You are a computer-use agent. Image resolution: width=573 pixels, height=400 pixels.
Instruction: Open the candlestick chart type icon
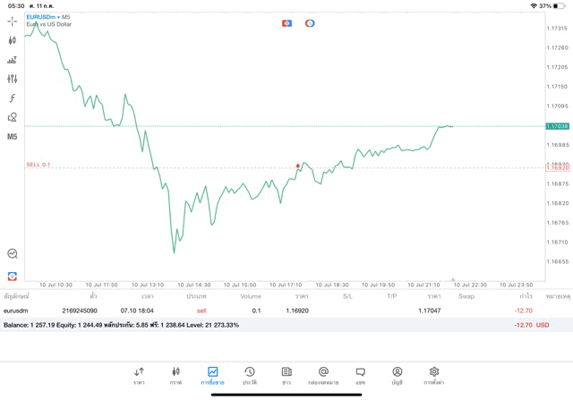(13, 40)
